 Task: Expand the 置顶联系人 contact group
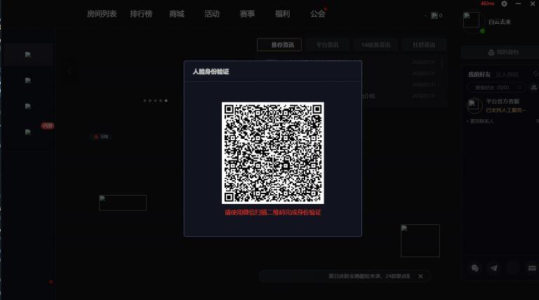[x=480, y=121]
